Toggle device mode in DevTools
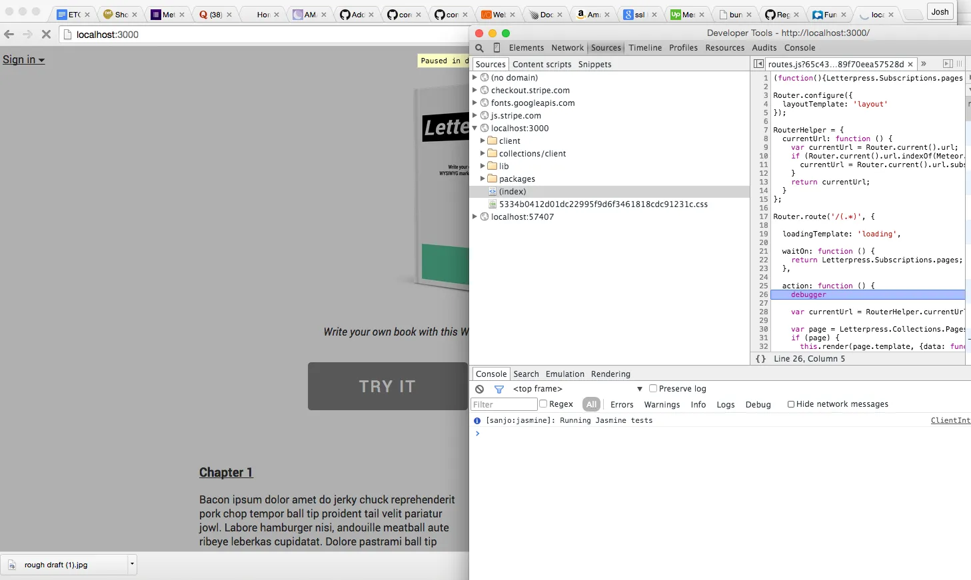 [x=496, y=48]
